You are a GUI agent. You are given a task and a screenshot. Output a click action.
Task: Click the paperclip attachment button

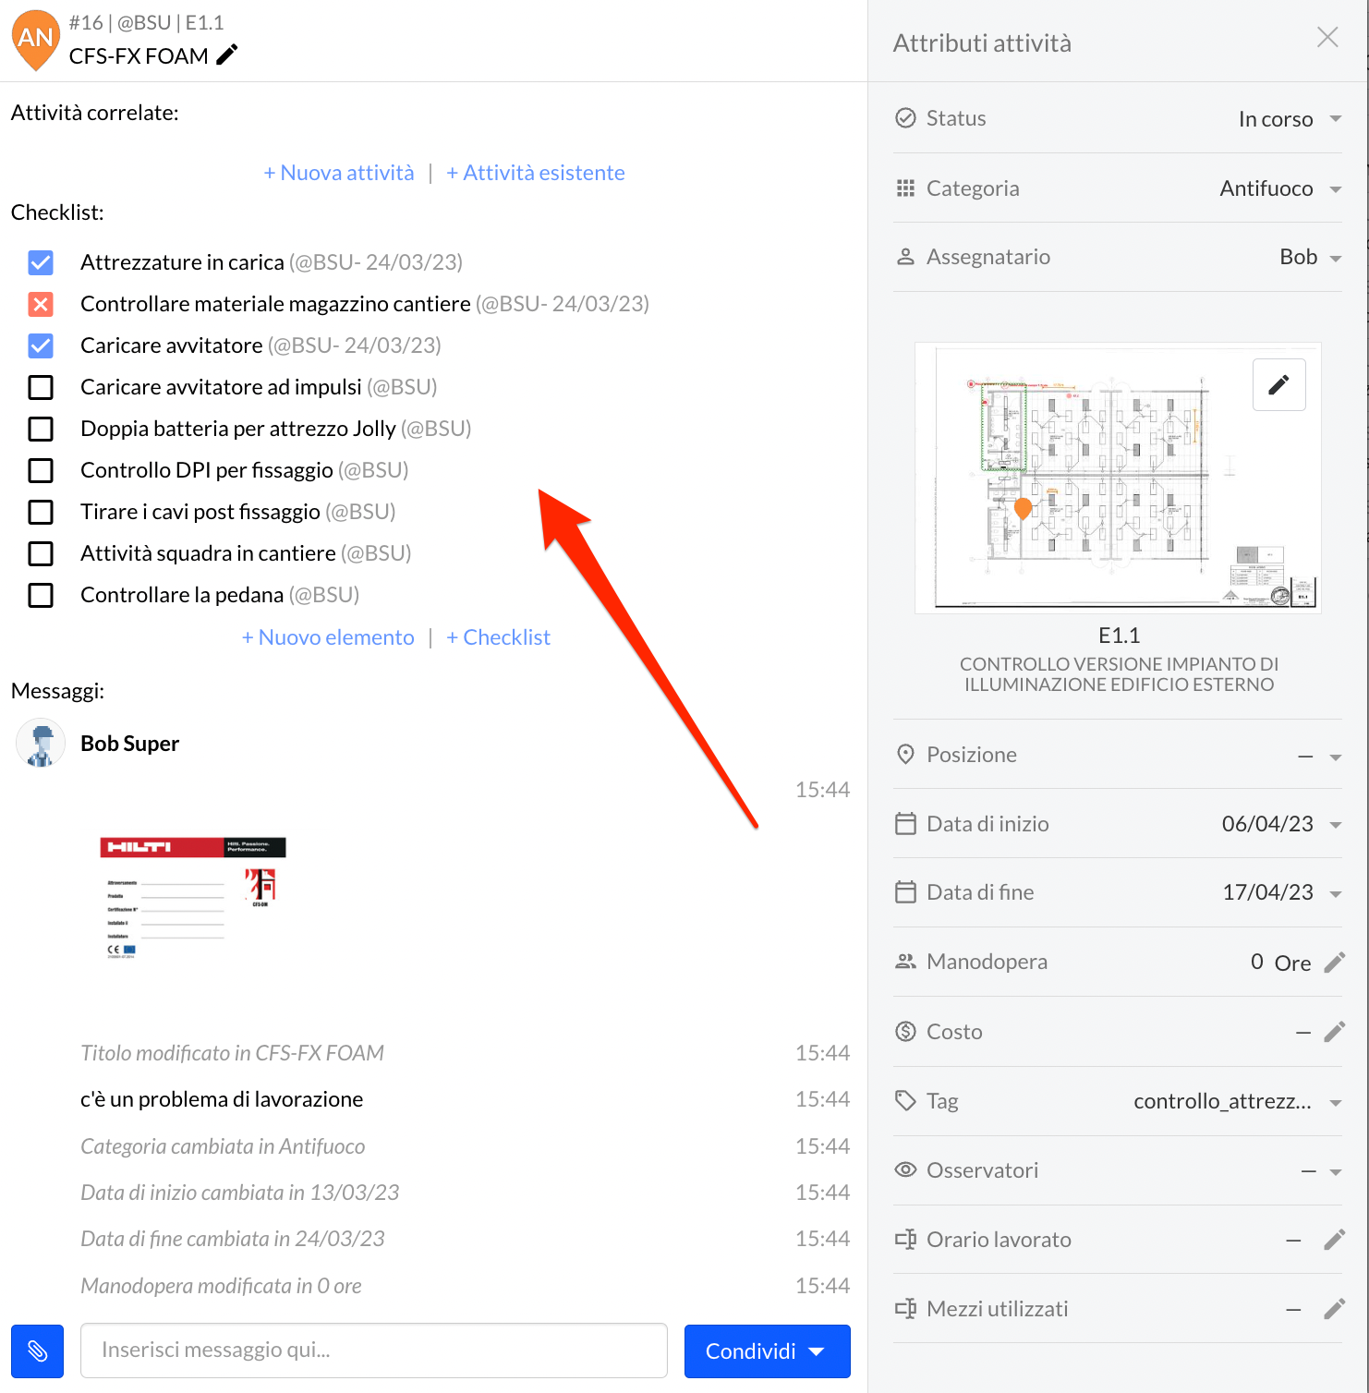(x=37, y=1351)
